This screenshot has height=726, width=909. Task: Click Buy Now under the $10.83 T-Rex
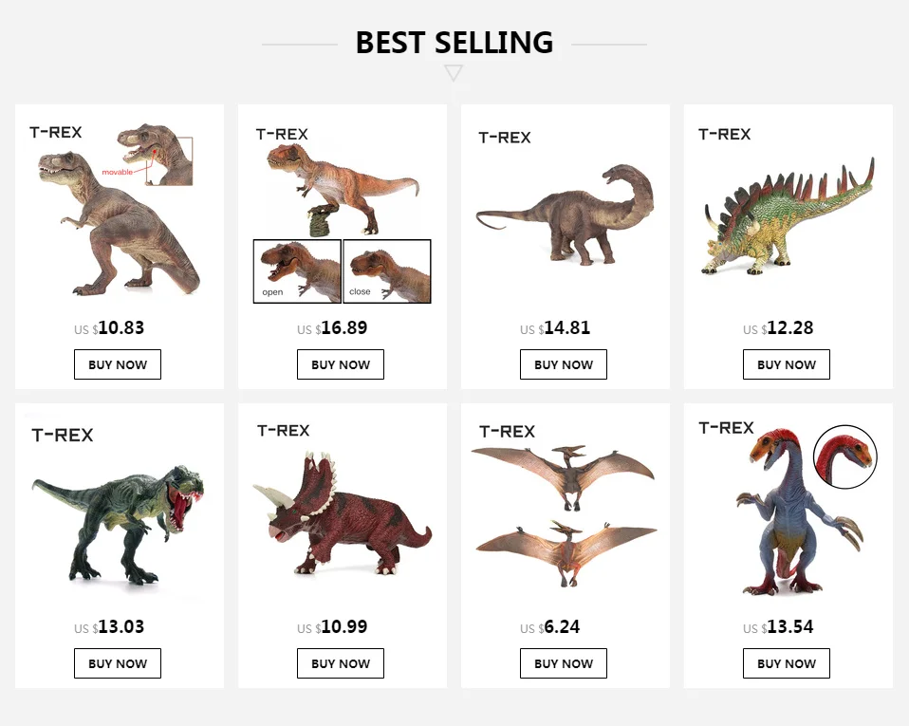click(x=118, y=364)
